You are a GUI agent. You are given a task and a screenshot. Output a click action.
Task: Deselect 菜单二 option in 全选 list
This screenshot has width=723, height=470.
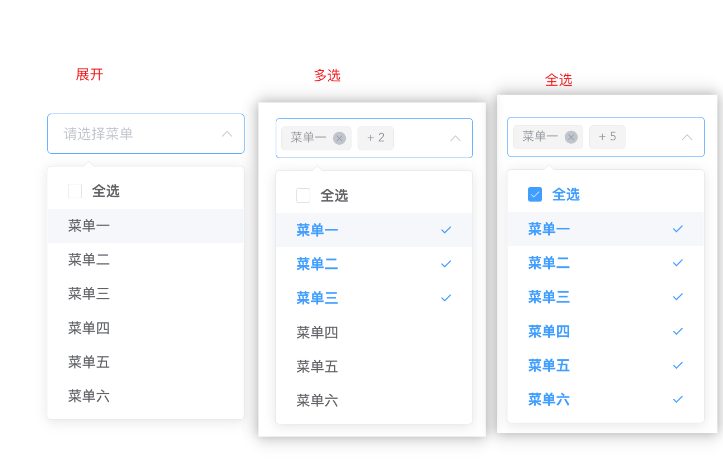tap(606, 263)
